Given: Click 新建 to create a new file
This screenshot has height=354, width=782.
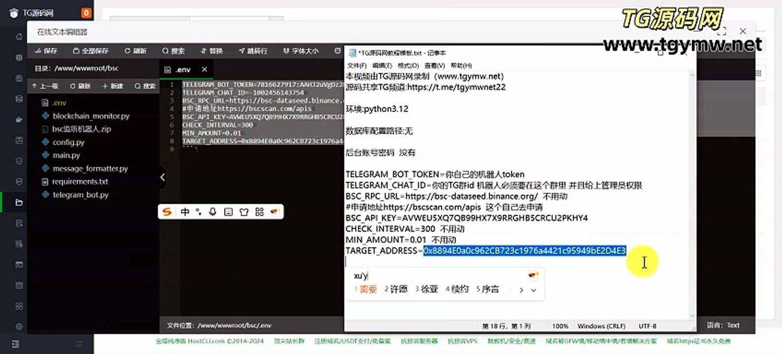Looking at the screenshot, I should pyautogui.click(x=113, y=86).
